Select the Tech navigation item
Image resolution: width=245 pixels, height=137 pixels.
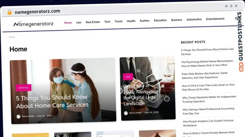pos(107,22)
